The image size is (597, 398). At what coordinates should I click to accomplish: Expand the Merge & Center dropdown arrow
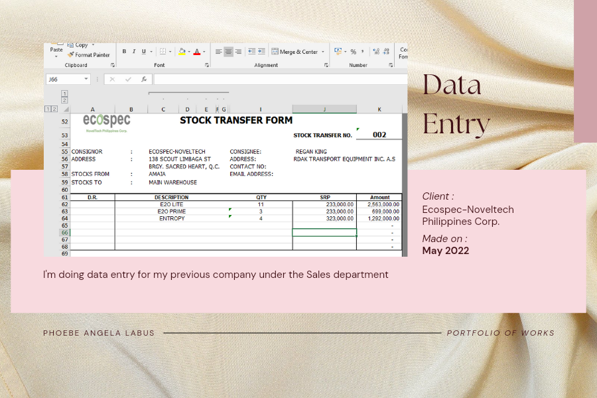point(323,52)
